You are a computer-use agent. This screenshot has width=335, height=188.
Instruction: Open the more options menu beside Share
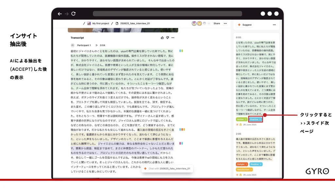225,23
